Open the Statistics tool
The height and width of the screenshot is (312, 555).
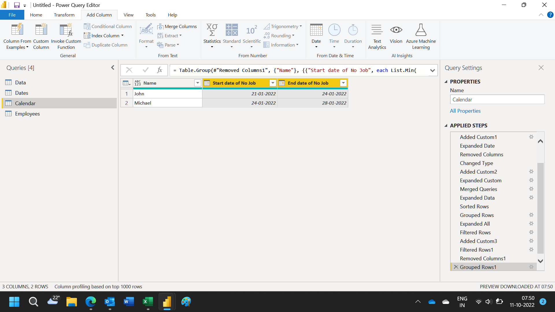coord(212,36)
